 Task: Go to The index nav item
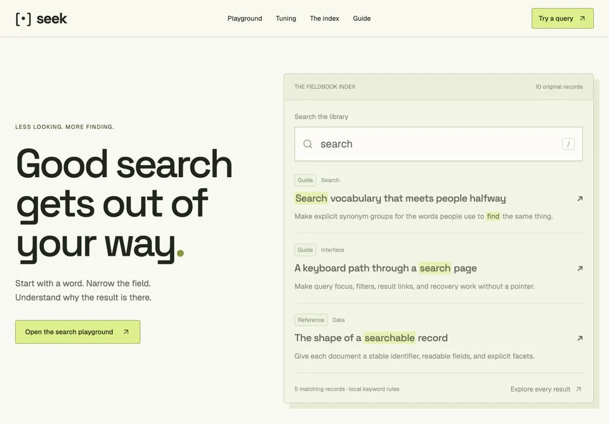324,18
